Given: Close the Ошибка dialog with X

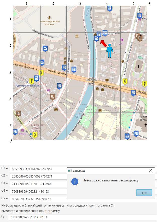Looking at the screenshot, I should pyautogui.click(x=150, y=171).
